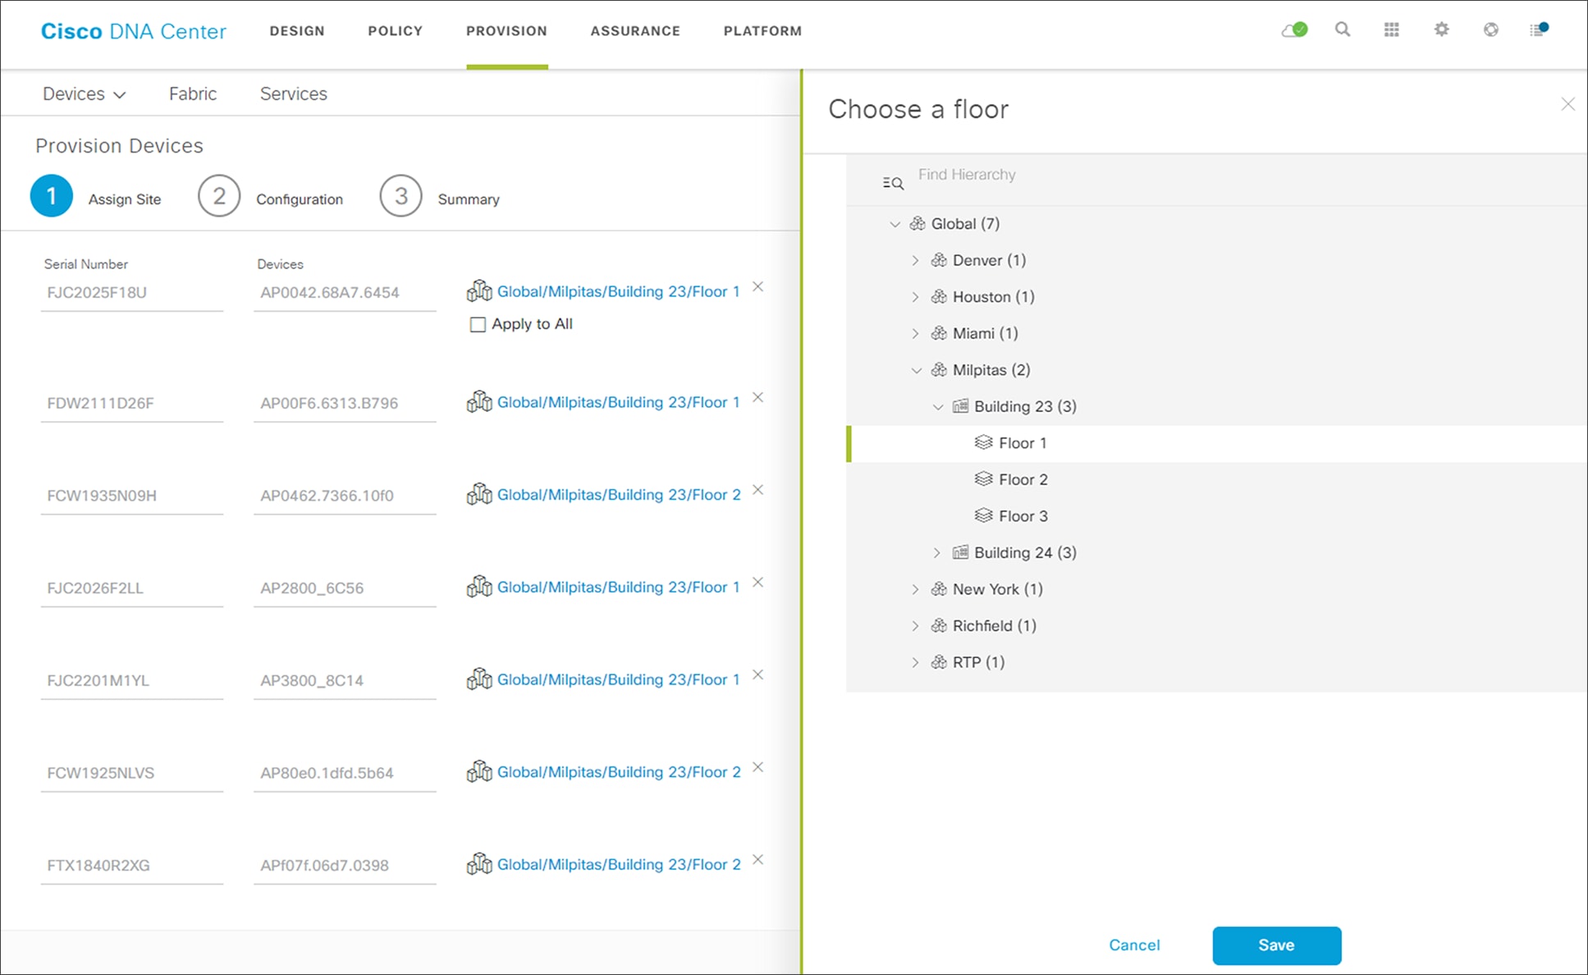Click site icon in the FCW1925NLVS row
Image resolution: width=1588 pixels, height=975 pixels.
(x=479, y=771)
